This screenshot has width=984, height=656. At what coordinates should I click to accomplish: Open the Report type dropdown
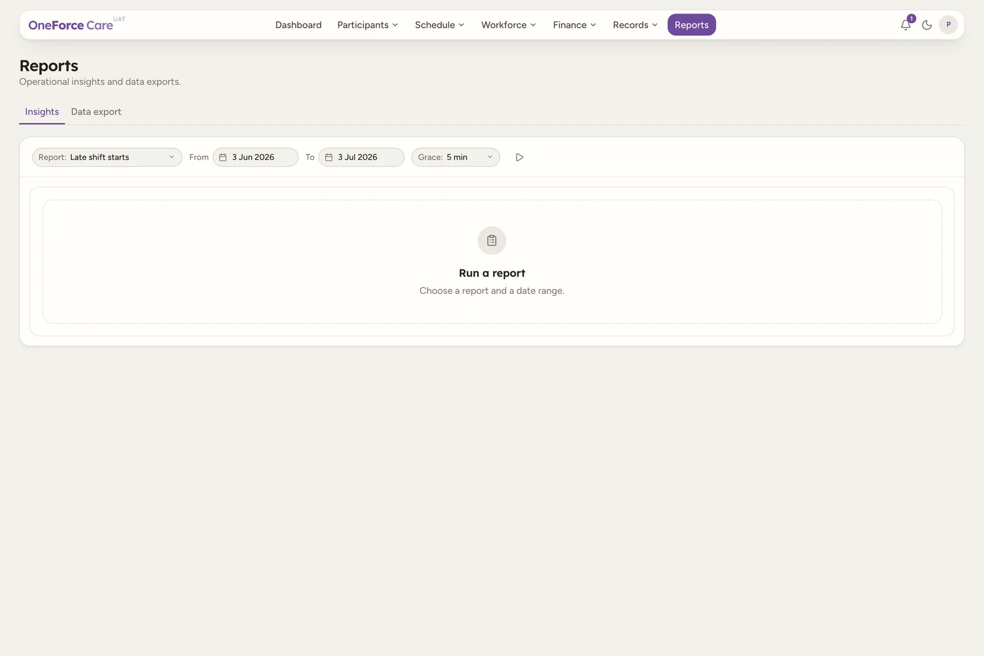pos(107,157)
